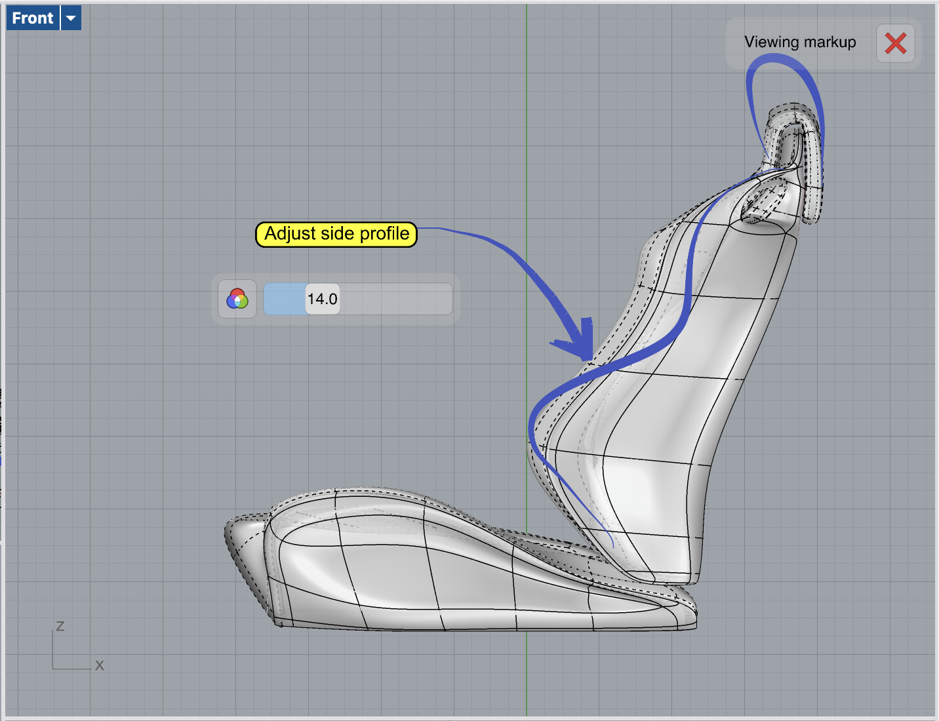Screen dimensions: 939x721
Task: Click the green vertical axis line
Action: pos(526,131)
